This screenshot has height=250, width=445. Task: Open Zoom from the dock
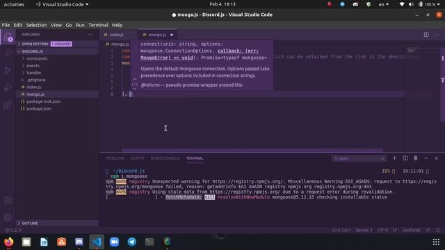coord(114,242)
